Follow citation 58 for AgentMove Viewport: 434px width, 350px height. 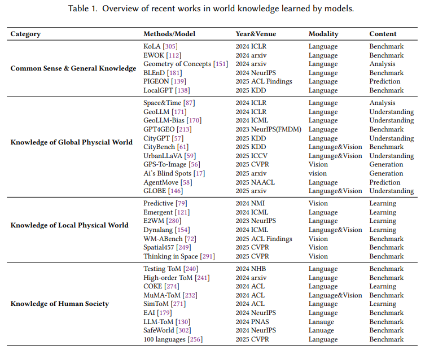pos(186,182)
